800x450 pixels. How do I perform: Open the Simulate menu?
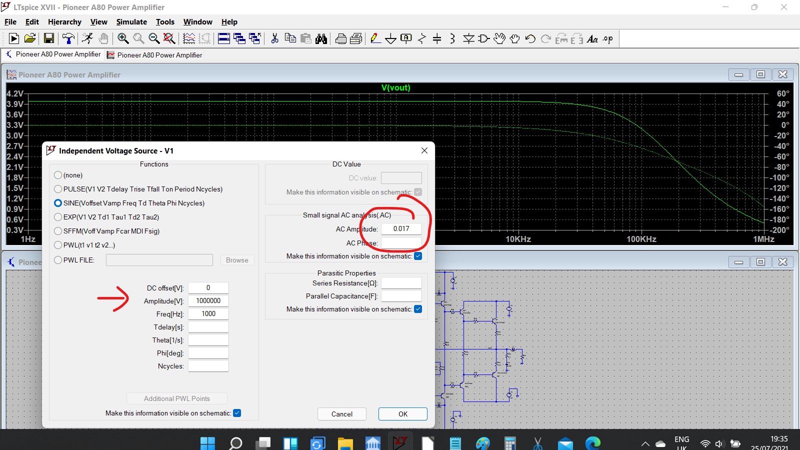(131, 22)
